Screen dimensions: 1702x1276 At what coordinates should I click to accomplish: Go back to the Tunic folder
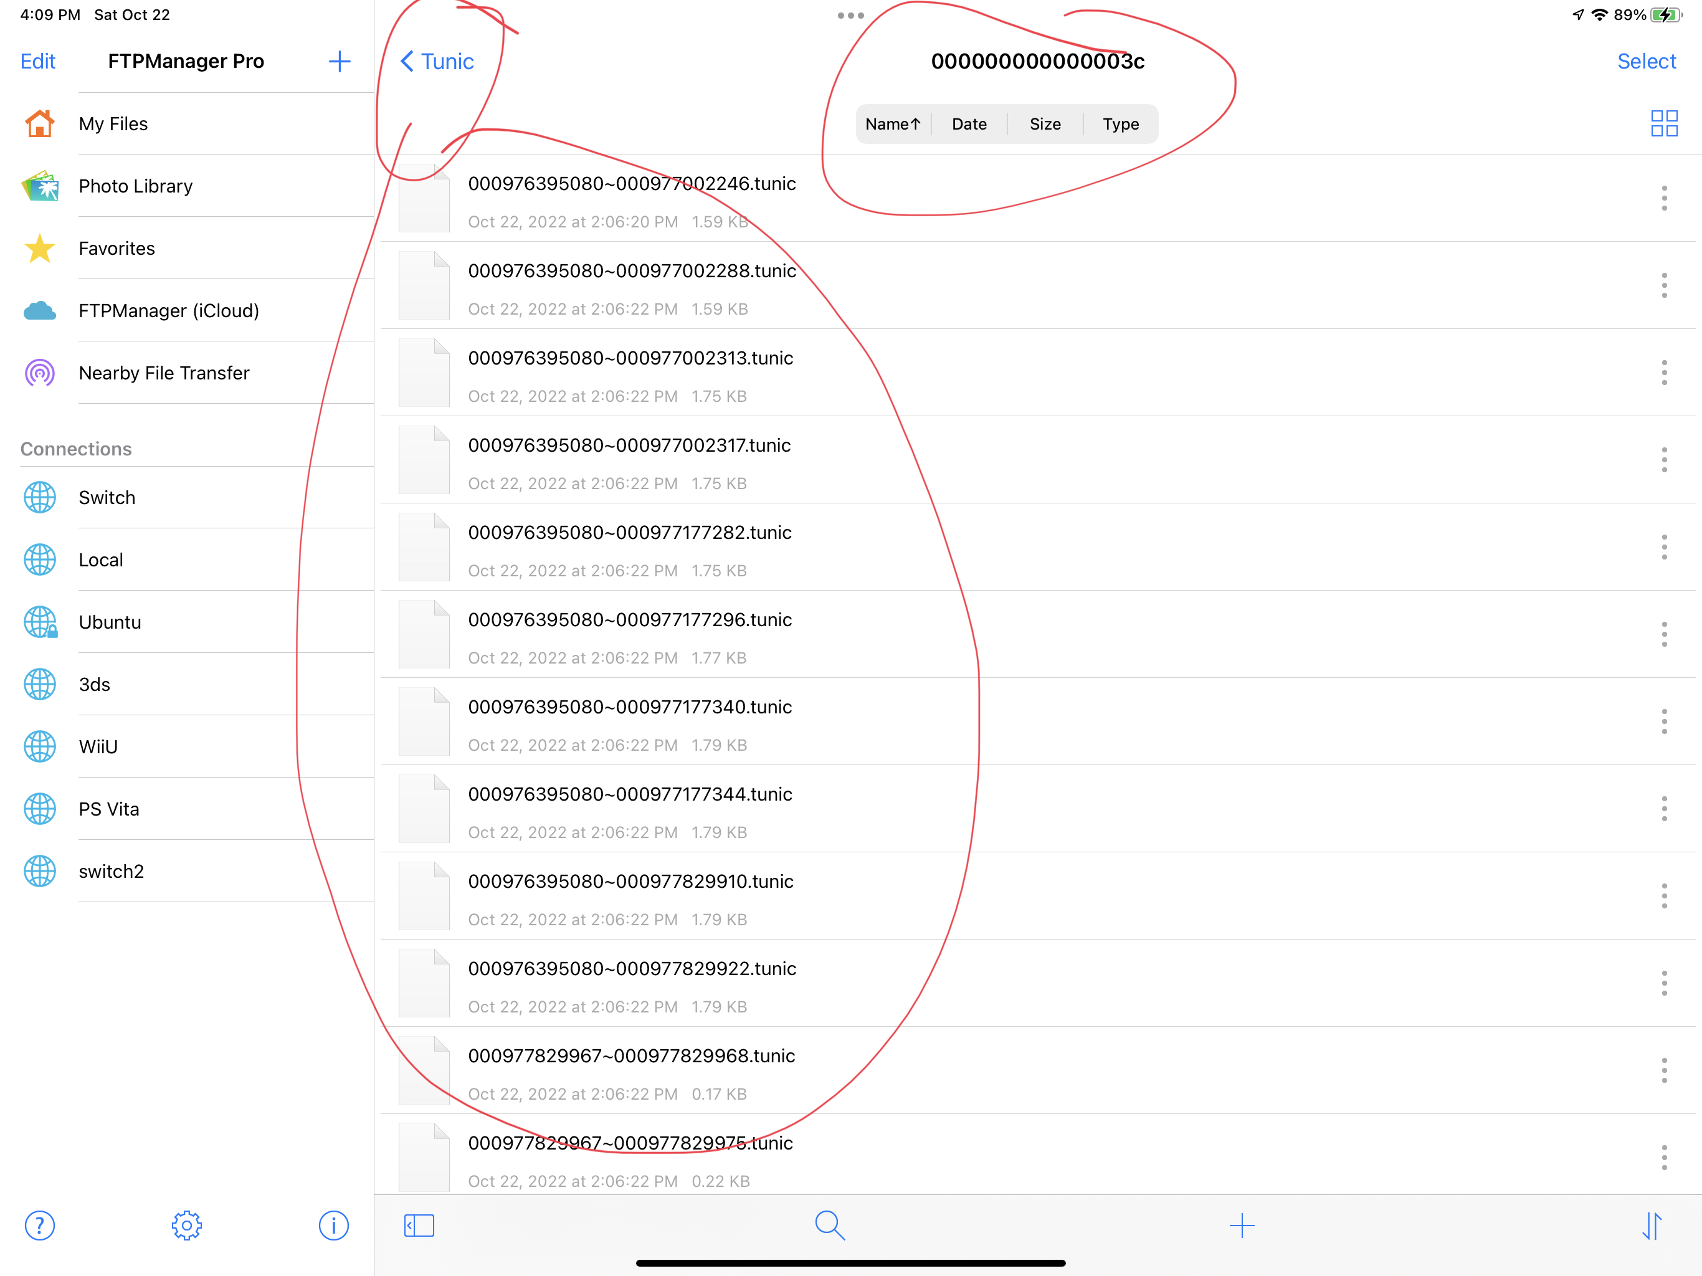click(437, 62)
